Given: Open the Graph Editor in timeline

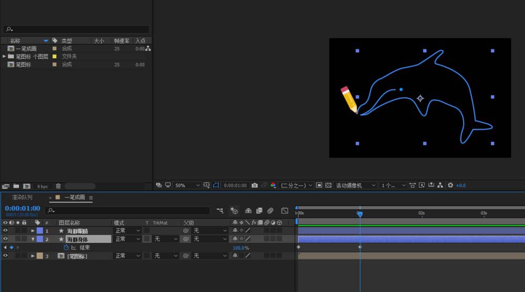Looking at the screenshot, I should coord(285,211).
